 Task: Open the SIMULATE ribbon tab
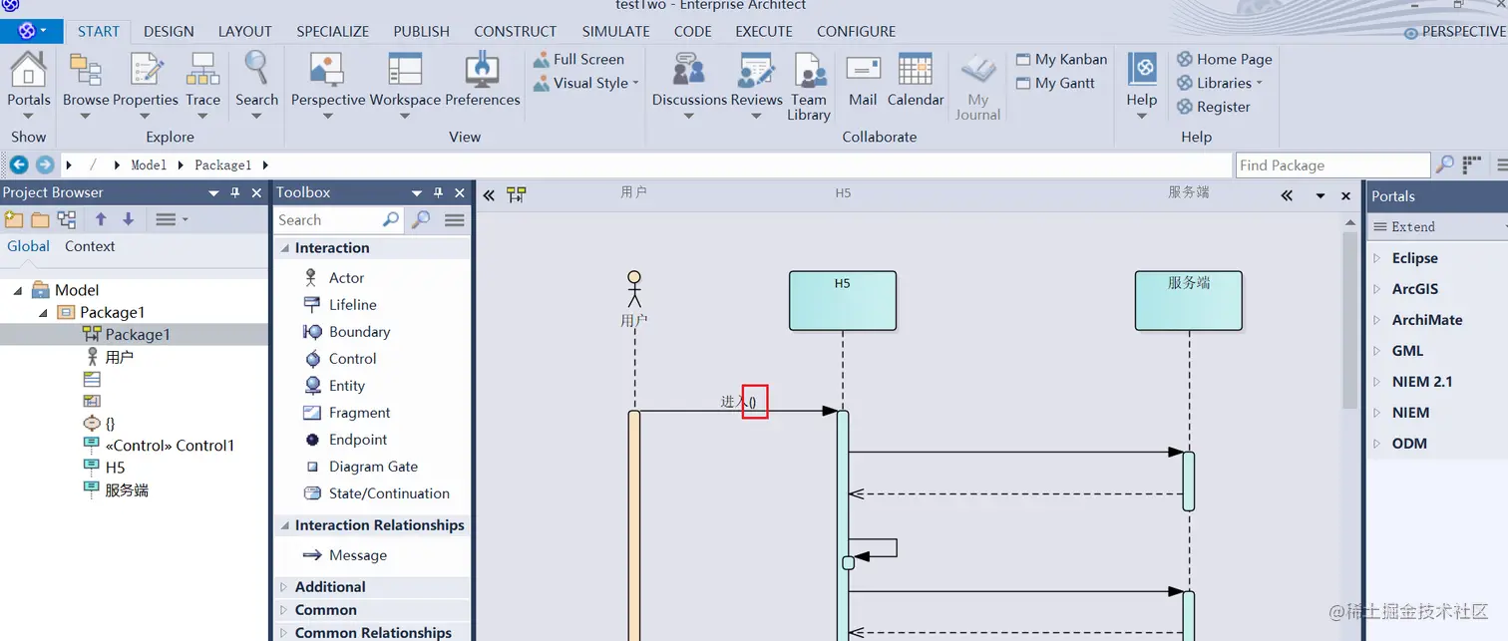(x=615, y=31)
